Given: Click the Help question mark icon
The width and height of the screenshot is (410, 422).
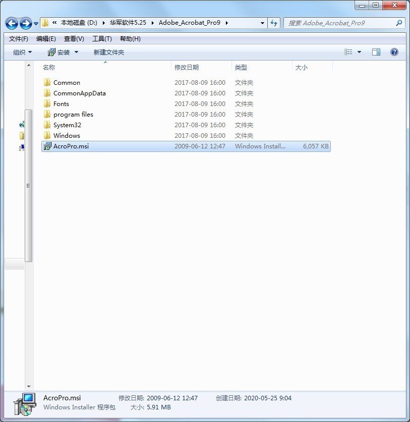Looking at the screenshot, I should 394,51.
